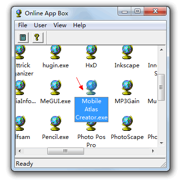Click the Online App Box title bar icon
Screen dimensions: 181x180
coord(19,13)
